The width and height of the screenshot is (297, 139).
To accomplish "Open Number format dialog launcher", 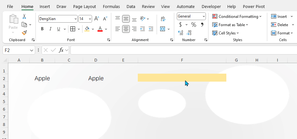I will 206,40.
